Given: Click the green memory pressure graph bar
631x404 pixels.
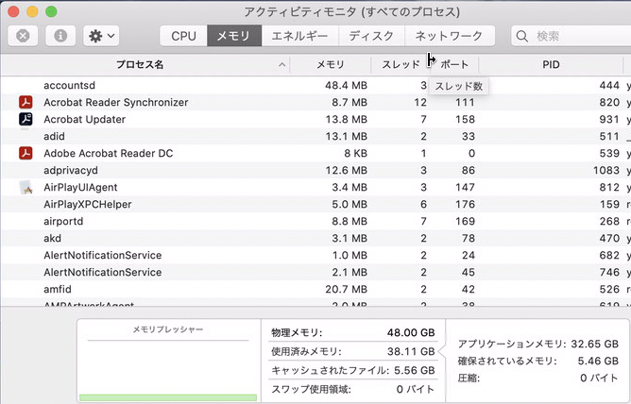Looking at the screenshot, I should (168, 398).
